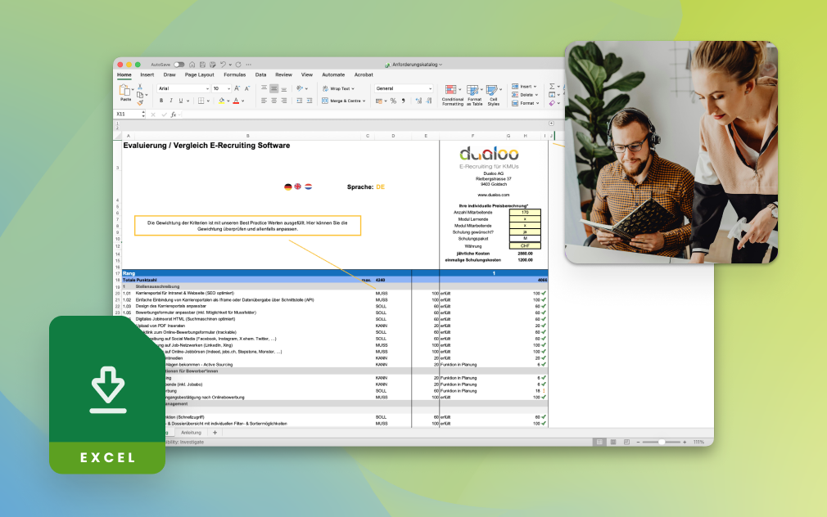Toggle Bold formatting
The height and width of the screenshot is (517, 827).
tap(161, 101)
